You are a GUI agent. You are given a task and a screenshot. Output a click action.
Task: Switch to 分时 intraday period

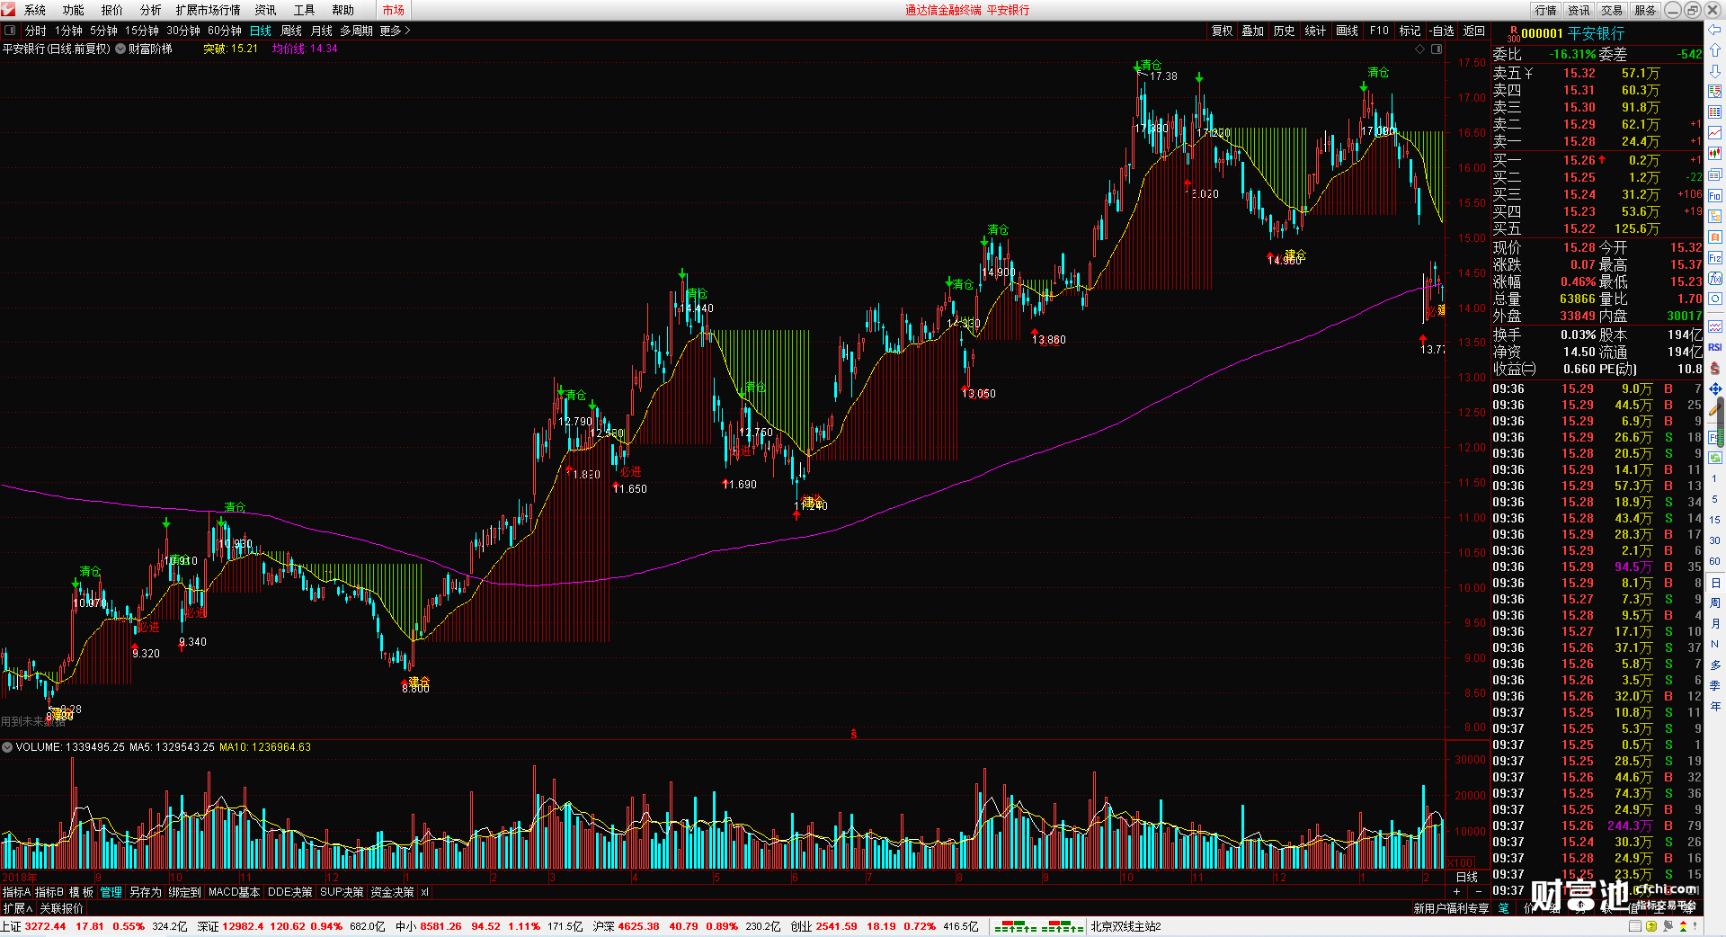(36, 31)
